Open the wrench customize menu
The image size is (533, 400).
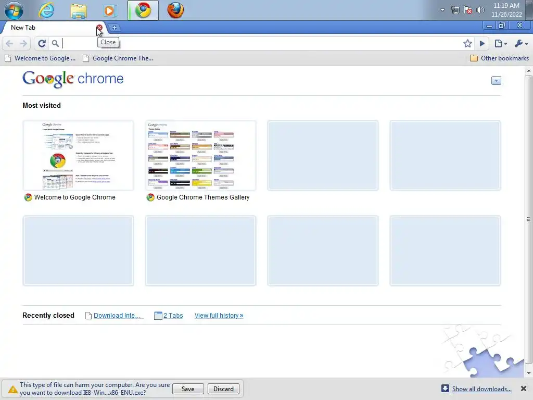click(x=521, y=44)
